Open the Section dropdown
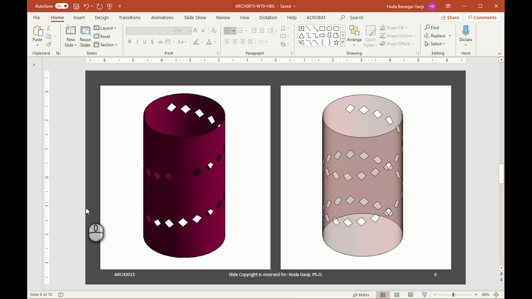Image resolution: width=532 pixels, height=299 pixels. click(106, 44)
